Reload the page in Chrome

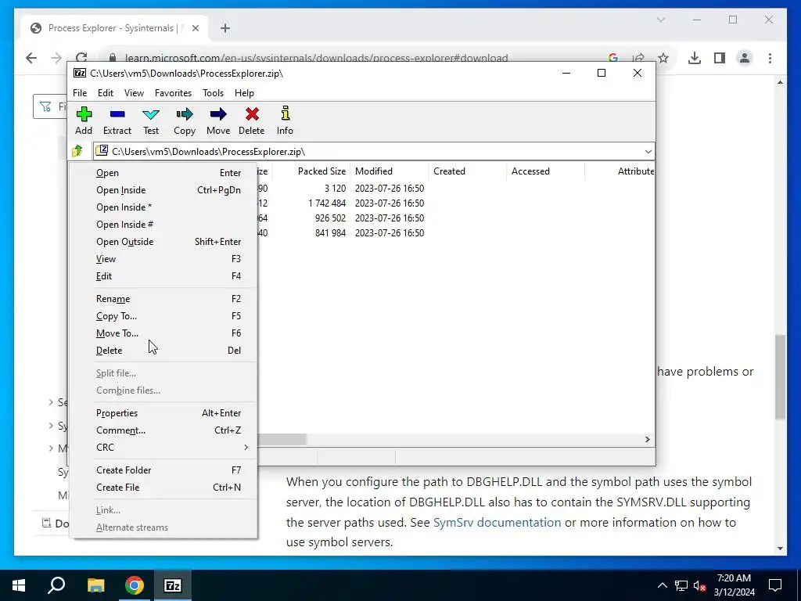click(x=81, y=57)
